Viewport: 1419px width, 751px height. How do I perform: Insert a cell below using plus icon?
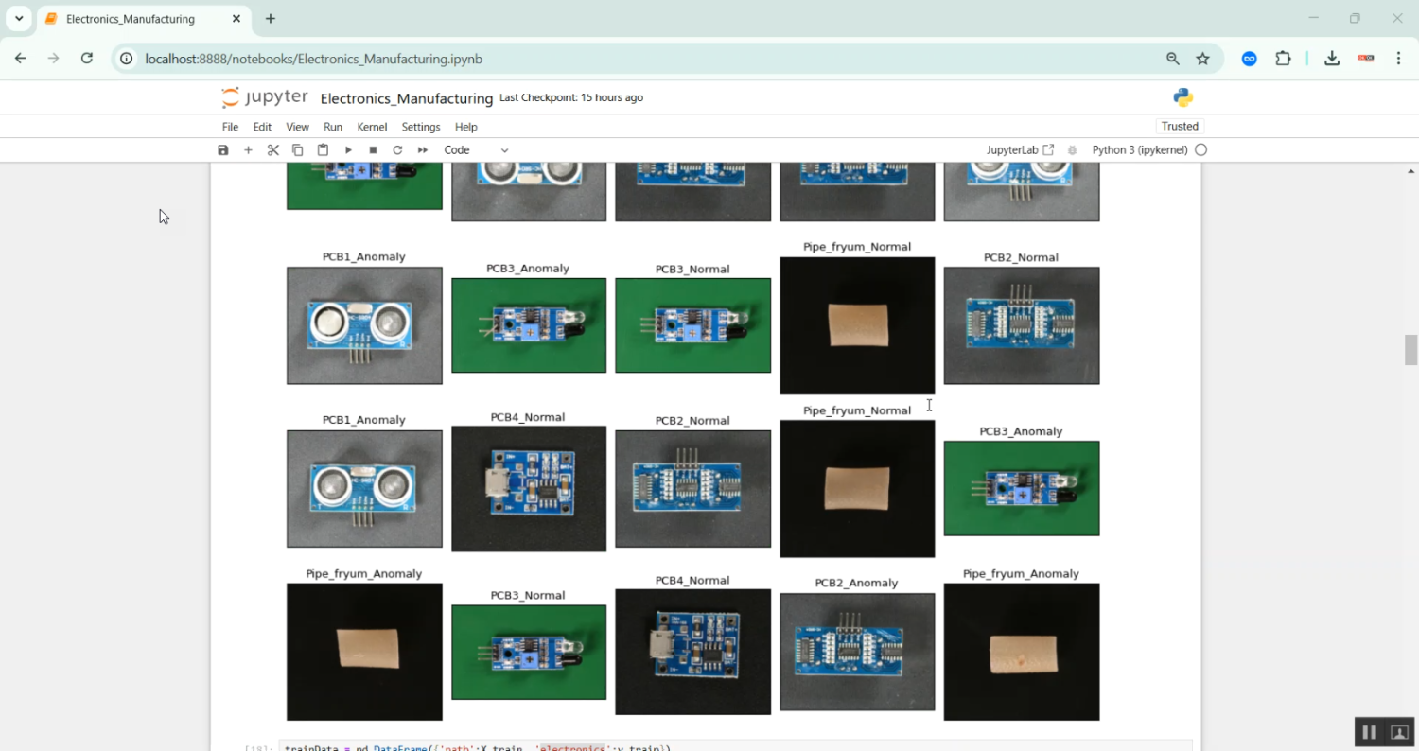(248, 150)
